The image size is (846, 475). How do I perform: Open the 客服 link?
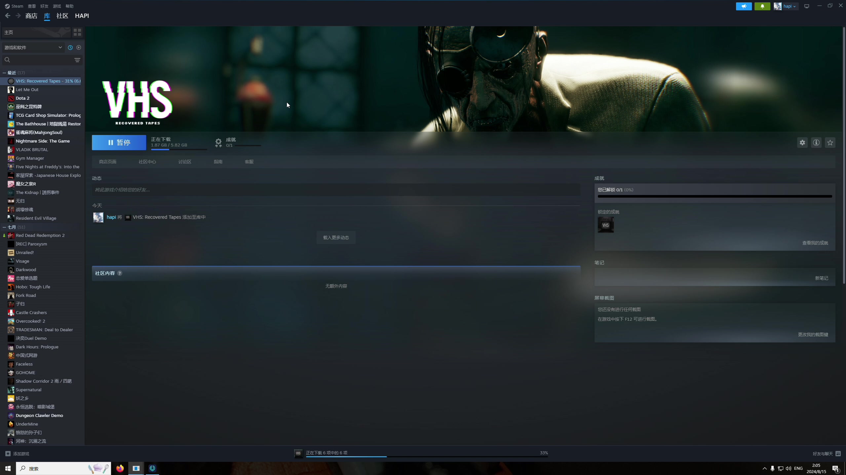[x=249, y=162]
